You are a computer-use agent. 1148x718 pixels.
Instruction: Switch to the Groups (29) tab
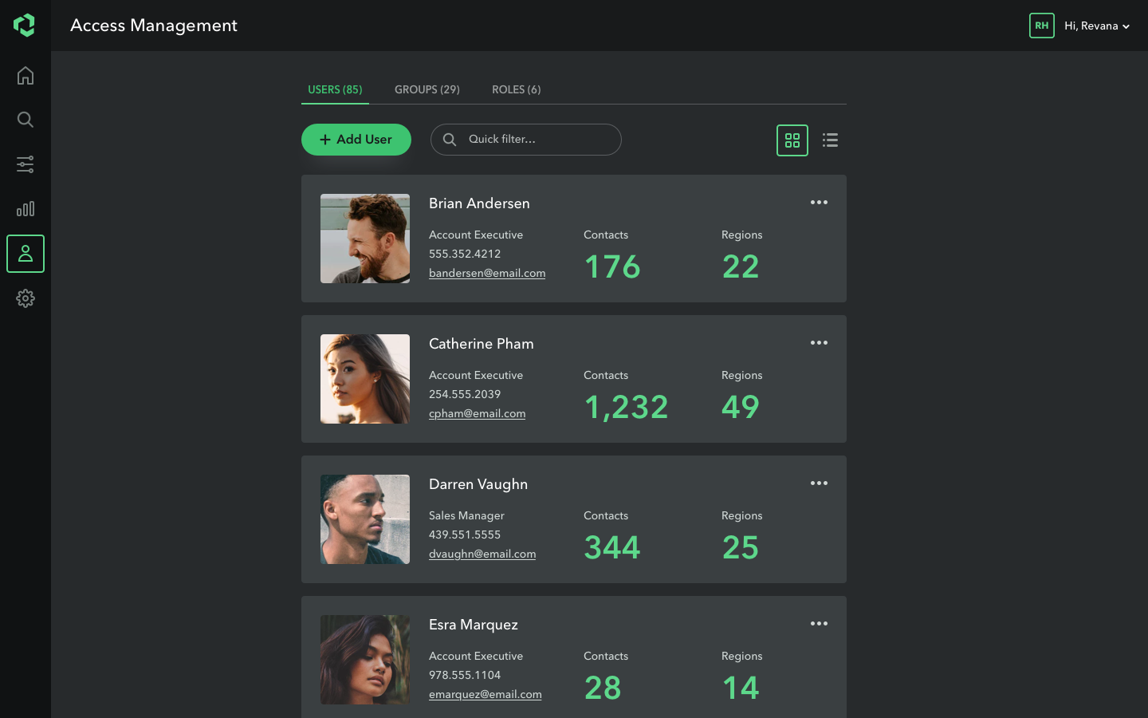(427, 89)
